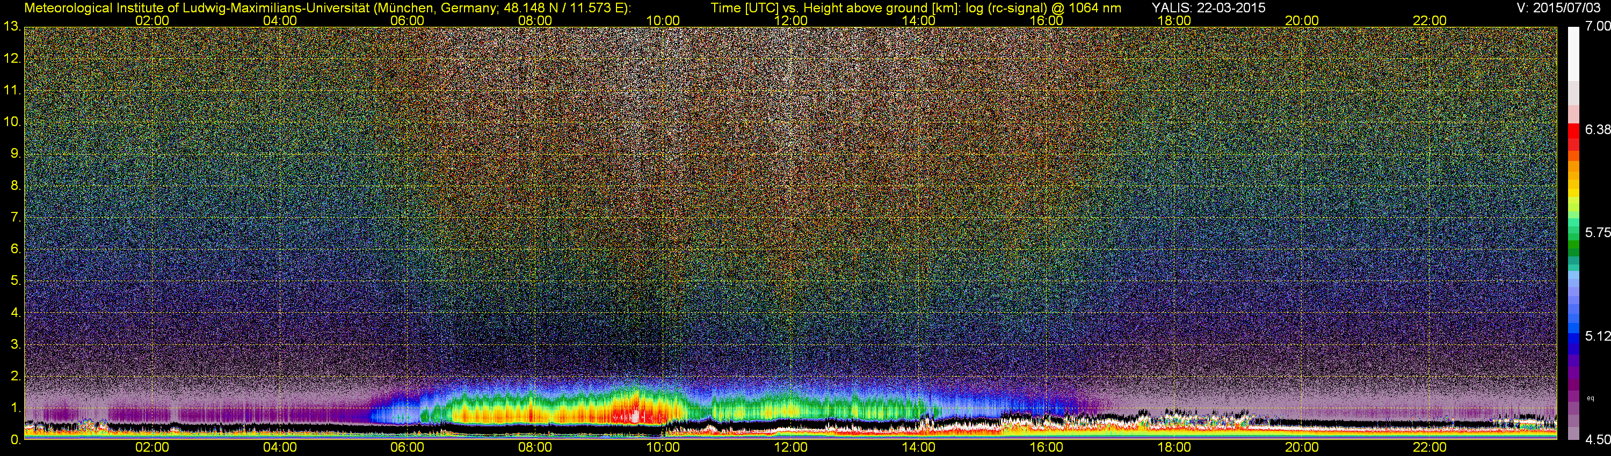1611x456 pixels.
Task: Pick the 12:00 tick label along the bottom axis
Action: [x=790, y=448]
